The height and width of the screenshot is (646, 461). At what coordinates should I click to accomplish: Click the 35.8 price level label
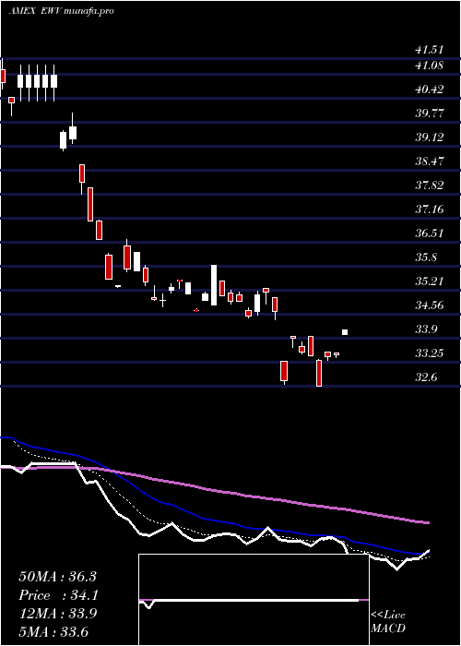point(426,257)
